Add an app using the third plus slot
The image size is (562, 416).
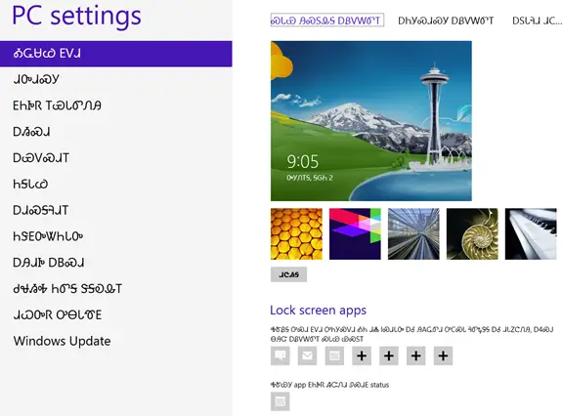pyautogui.click(x=415, y=355)
